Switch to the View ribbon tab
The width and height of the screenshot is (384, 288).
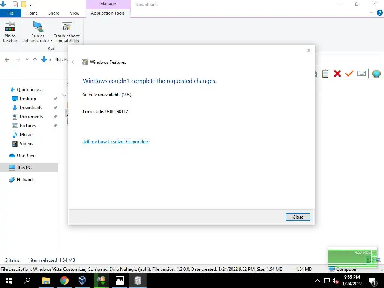tap(75, 13)
